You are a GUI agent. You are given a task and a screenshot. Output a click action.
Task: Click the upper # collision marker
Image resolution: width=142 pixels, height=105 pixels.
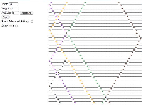click(x=67, y=33)
